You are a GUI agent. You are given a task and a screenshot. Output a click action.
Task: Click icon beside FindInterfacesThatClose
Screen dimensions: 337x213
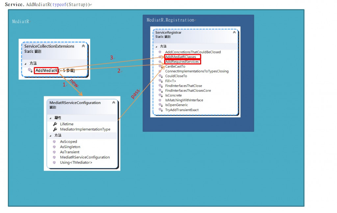pyautogui.click(x=161, y=85)
